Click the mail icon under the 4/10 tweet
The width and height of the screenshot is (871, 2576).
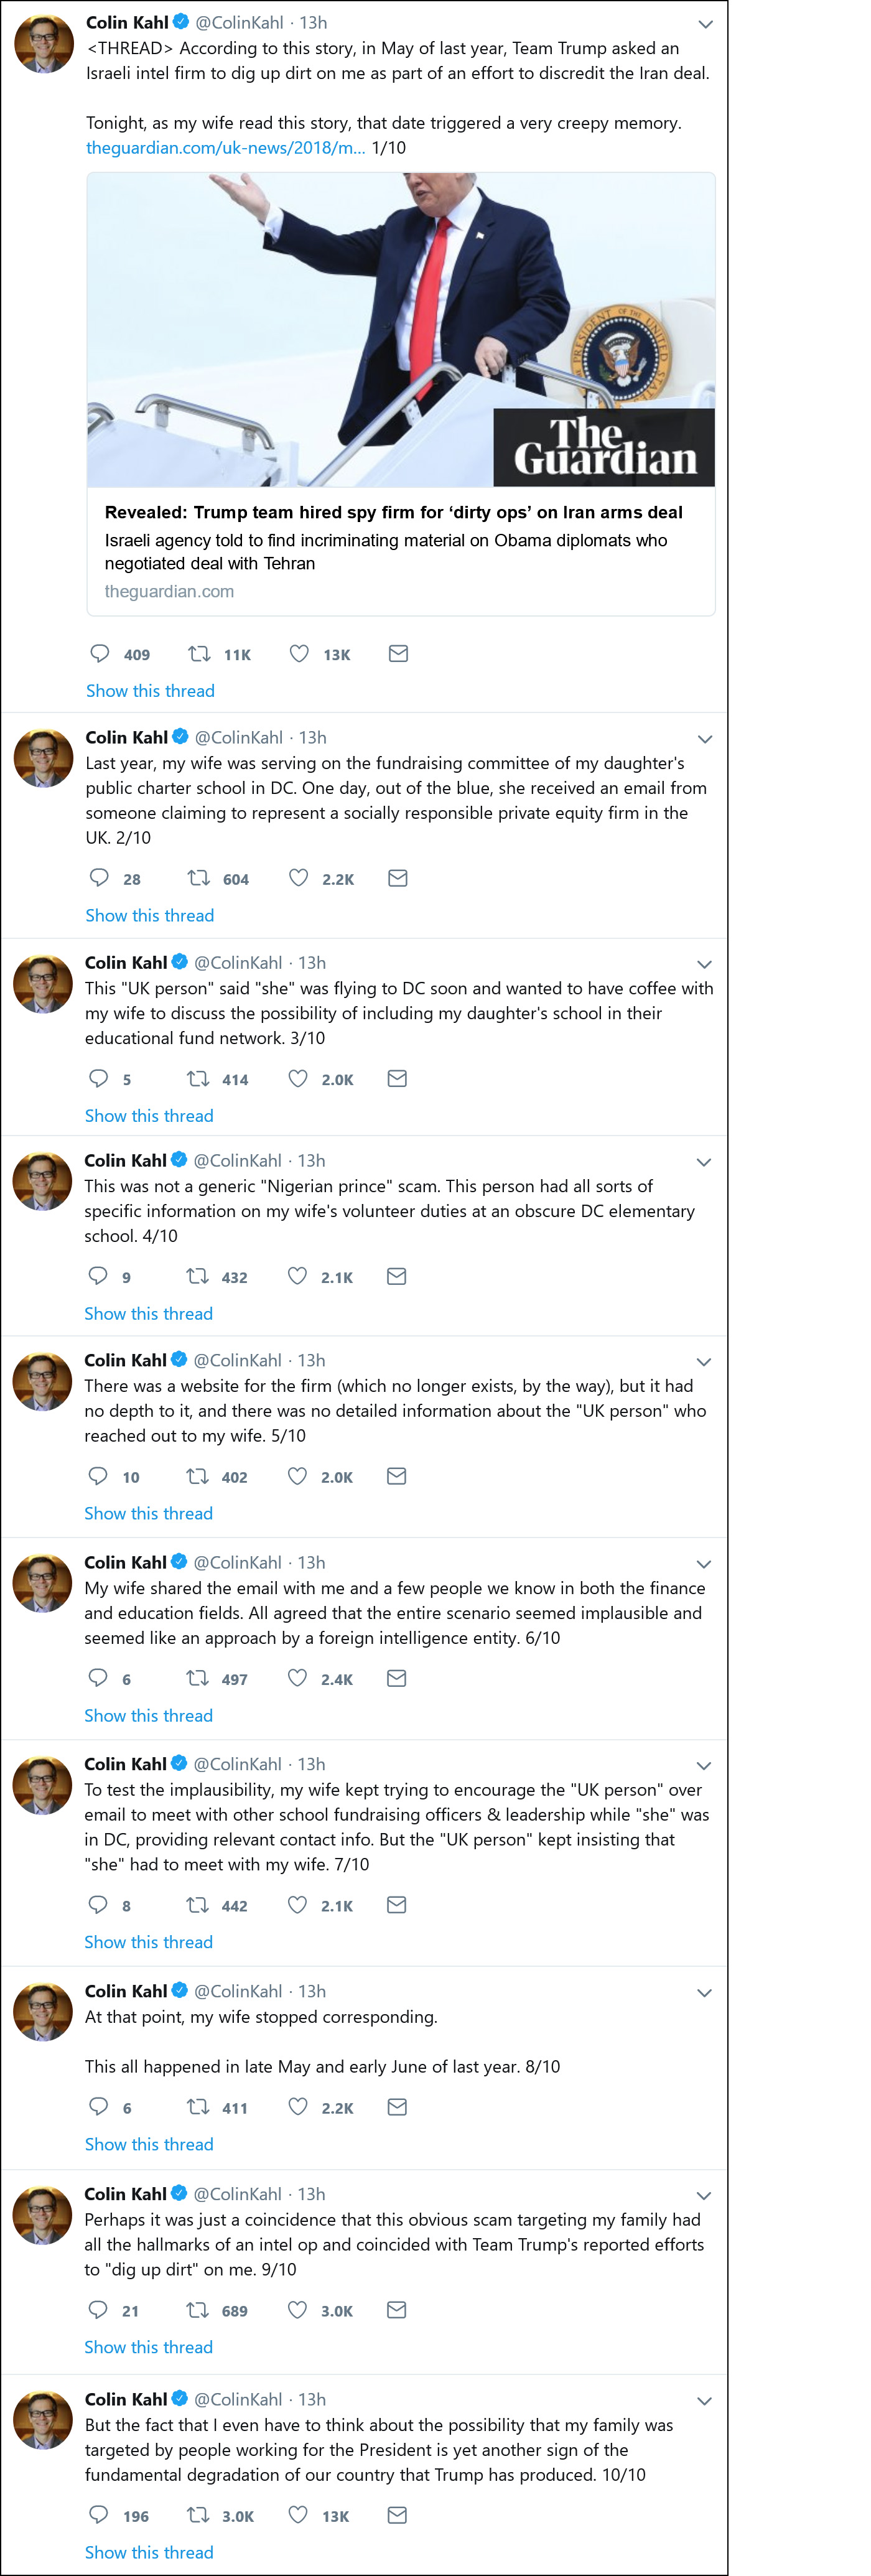click(396, 1276)
